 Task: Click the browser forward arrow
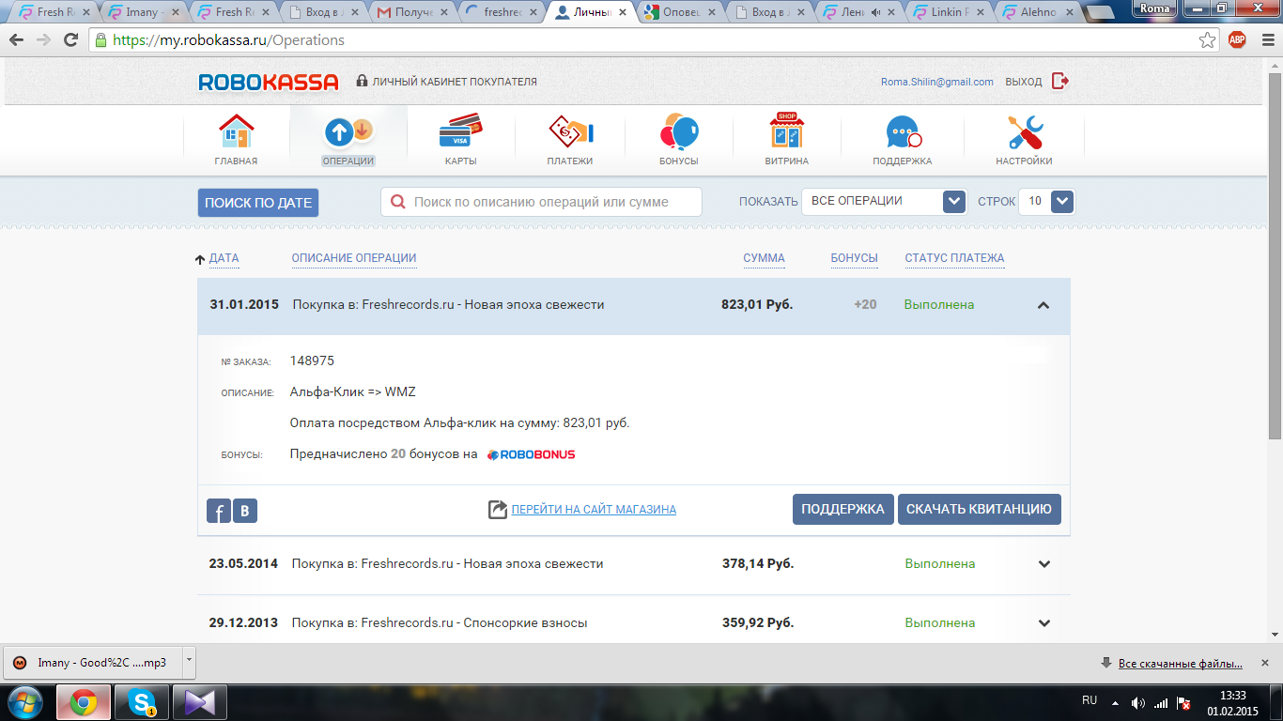click(x=43, y=40)
